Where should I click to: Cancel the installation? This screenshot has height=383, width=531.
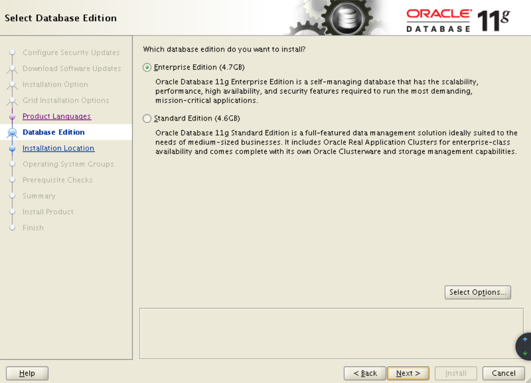(503, 373)
